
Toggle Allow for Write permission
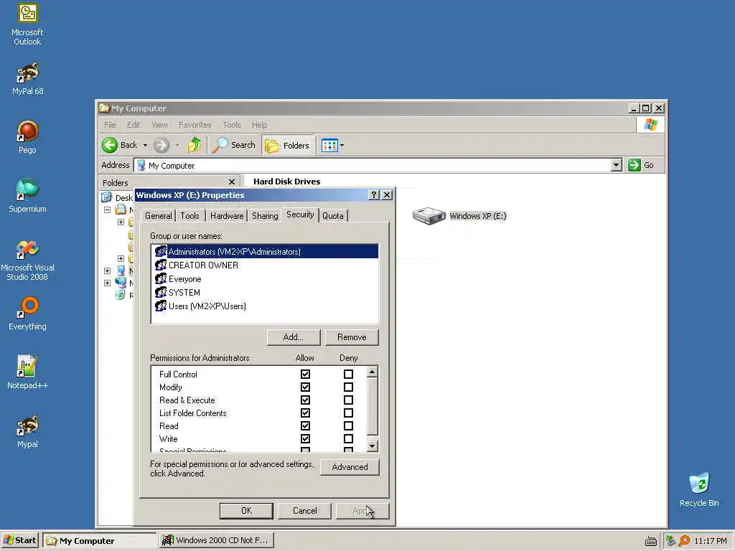(305, 438)
